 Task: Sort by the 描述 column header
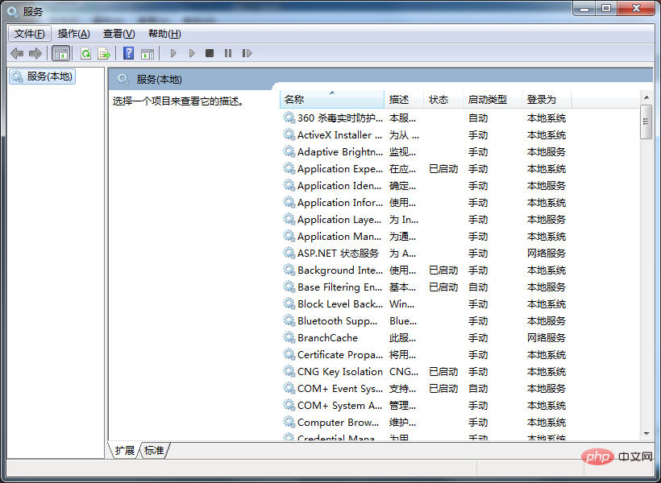click(403, 99)
